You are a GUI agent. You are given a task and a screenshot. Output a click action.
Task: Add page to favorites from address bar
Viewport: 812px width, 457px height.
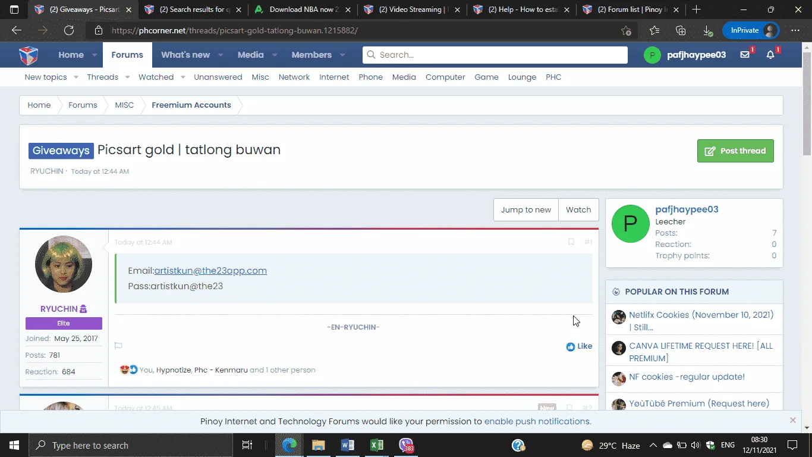[x=626, y=30]
